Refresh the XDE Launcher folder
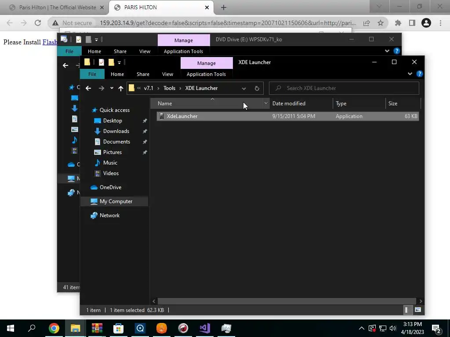 pyautogui.click(x=257, y=88)
